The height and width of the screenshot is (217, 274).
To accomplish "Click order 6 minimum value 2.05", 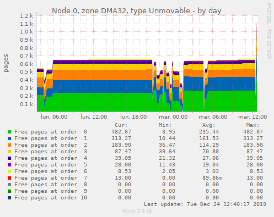I will [x=169, y=171].
